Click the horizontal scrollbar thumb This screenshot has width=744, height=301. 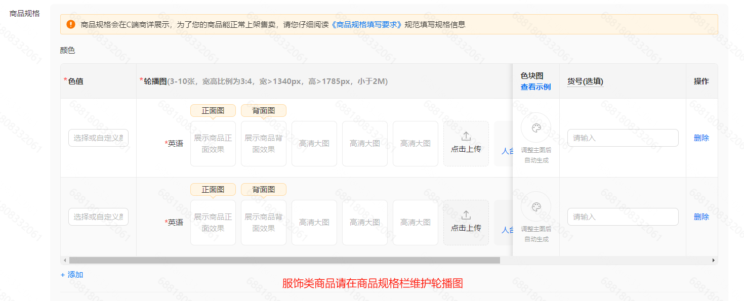(284, 260)
